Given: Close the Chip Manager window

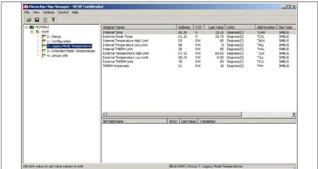Looking at the screenshot, I should [x=294, y=7].
